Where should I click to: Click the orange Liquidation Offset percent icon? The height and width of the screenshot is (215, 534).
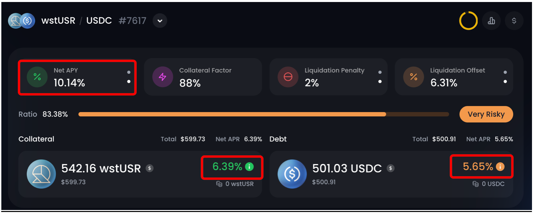(413, 77)
